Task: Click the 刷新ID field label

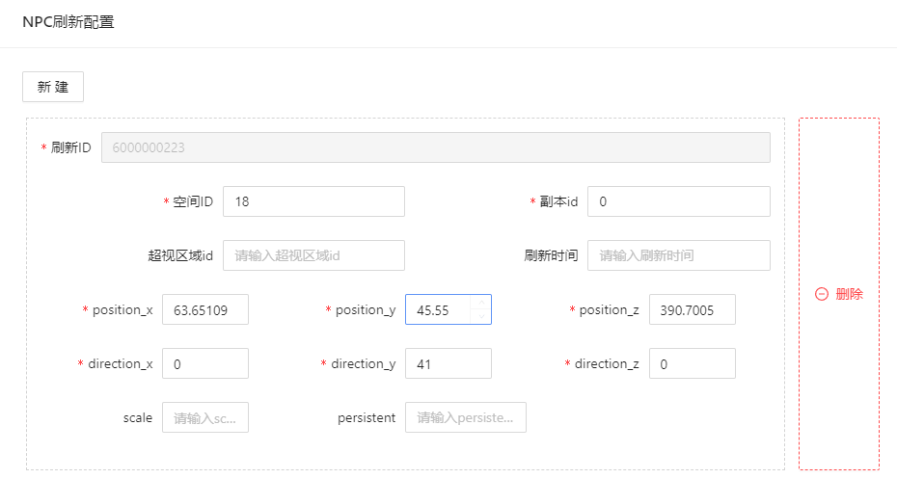Action: pyautogui.click(x=70, y=147)
